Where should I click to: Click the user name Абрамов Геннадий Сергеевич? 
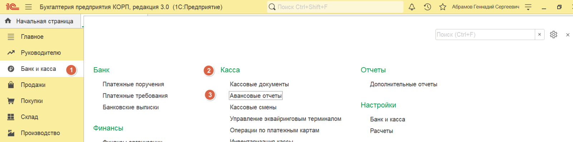click(x=485, y=7)
